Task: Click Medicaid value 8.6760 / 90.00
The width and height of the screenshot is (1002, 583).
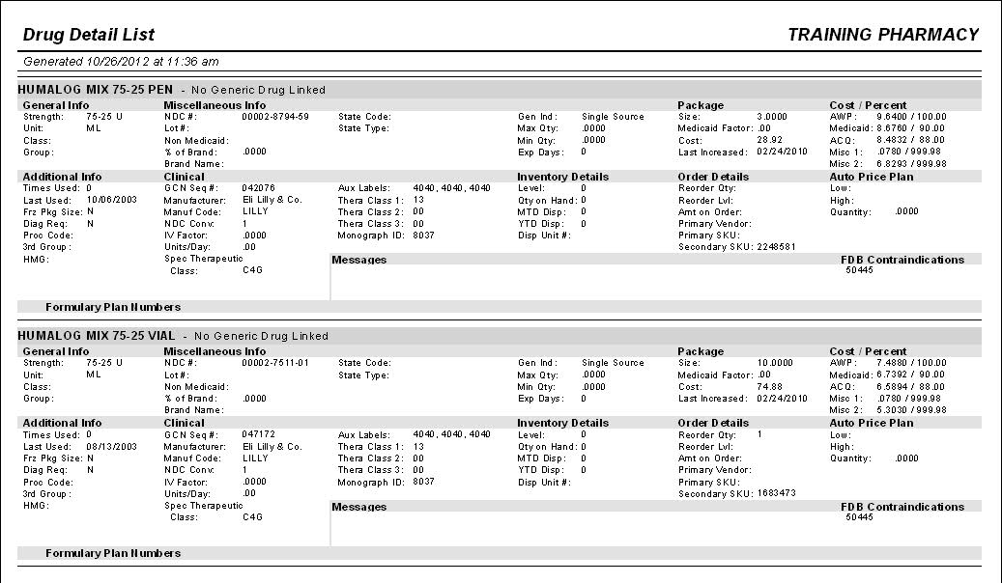Action: [x=910, y=128]
